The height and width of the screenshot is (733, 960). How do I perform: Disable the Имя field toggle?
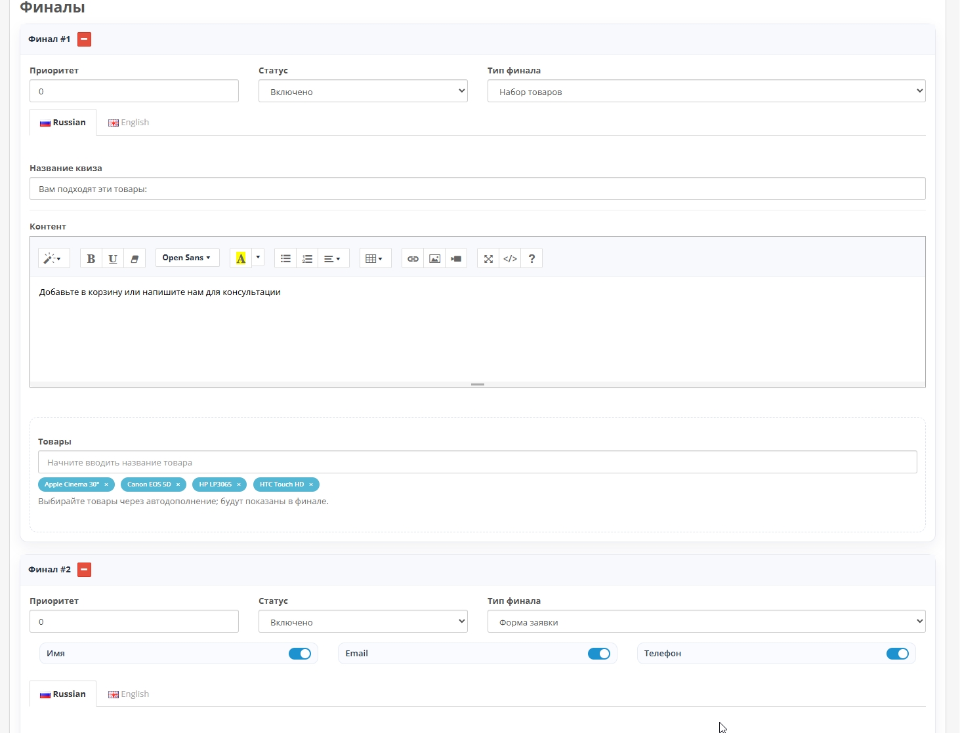click(300, 654)
